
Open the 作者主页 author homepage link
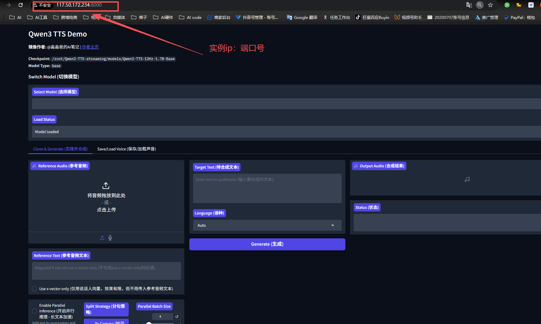tap(90, 47)
